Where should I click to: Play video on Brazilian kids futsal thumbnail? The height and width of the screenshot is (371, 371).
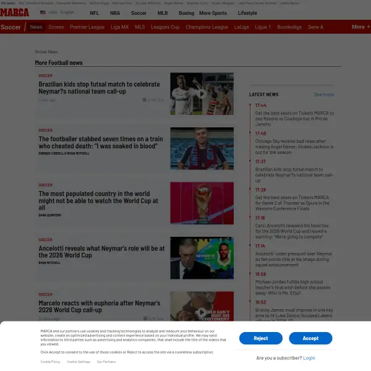[x=202, y=94]
